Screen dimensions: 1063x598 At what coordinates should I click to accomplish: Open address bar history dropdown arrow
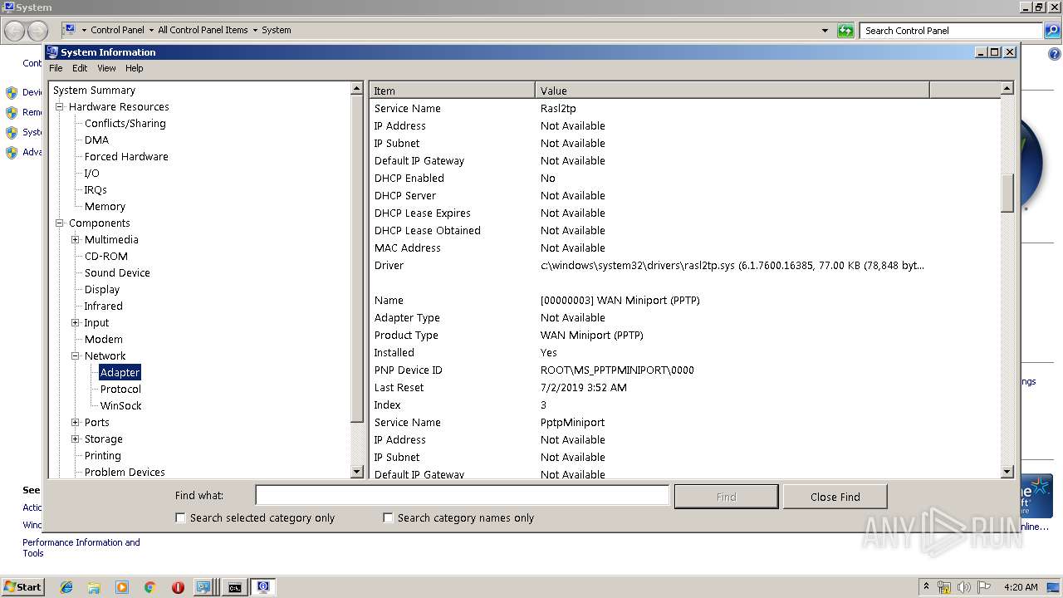click(x=825, y=31)
